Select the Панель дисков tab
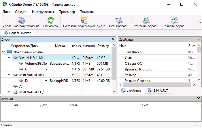Viewport: 202px width, 128px height. point(18,33)
